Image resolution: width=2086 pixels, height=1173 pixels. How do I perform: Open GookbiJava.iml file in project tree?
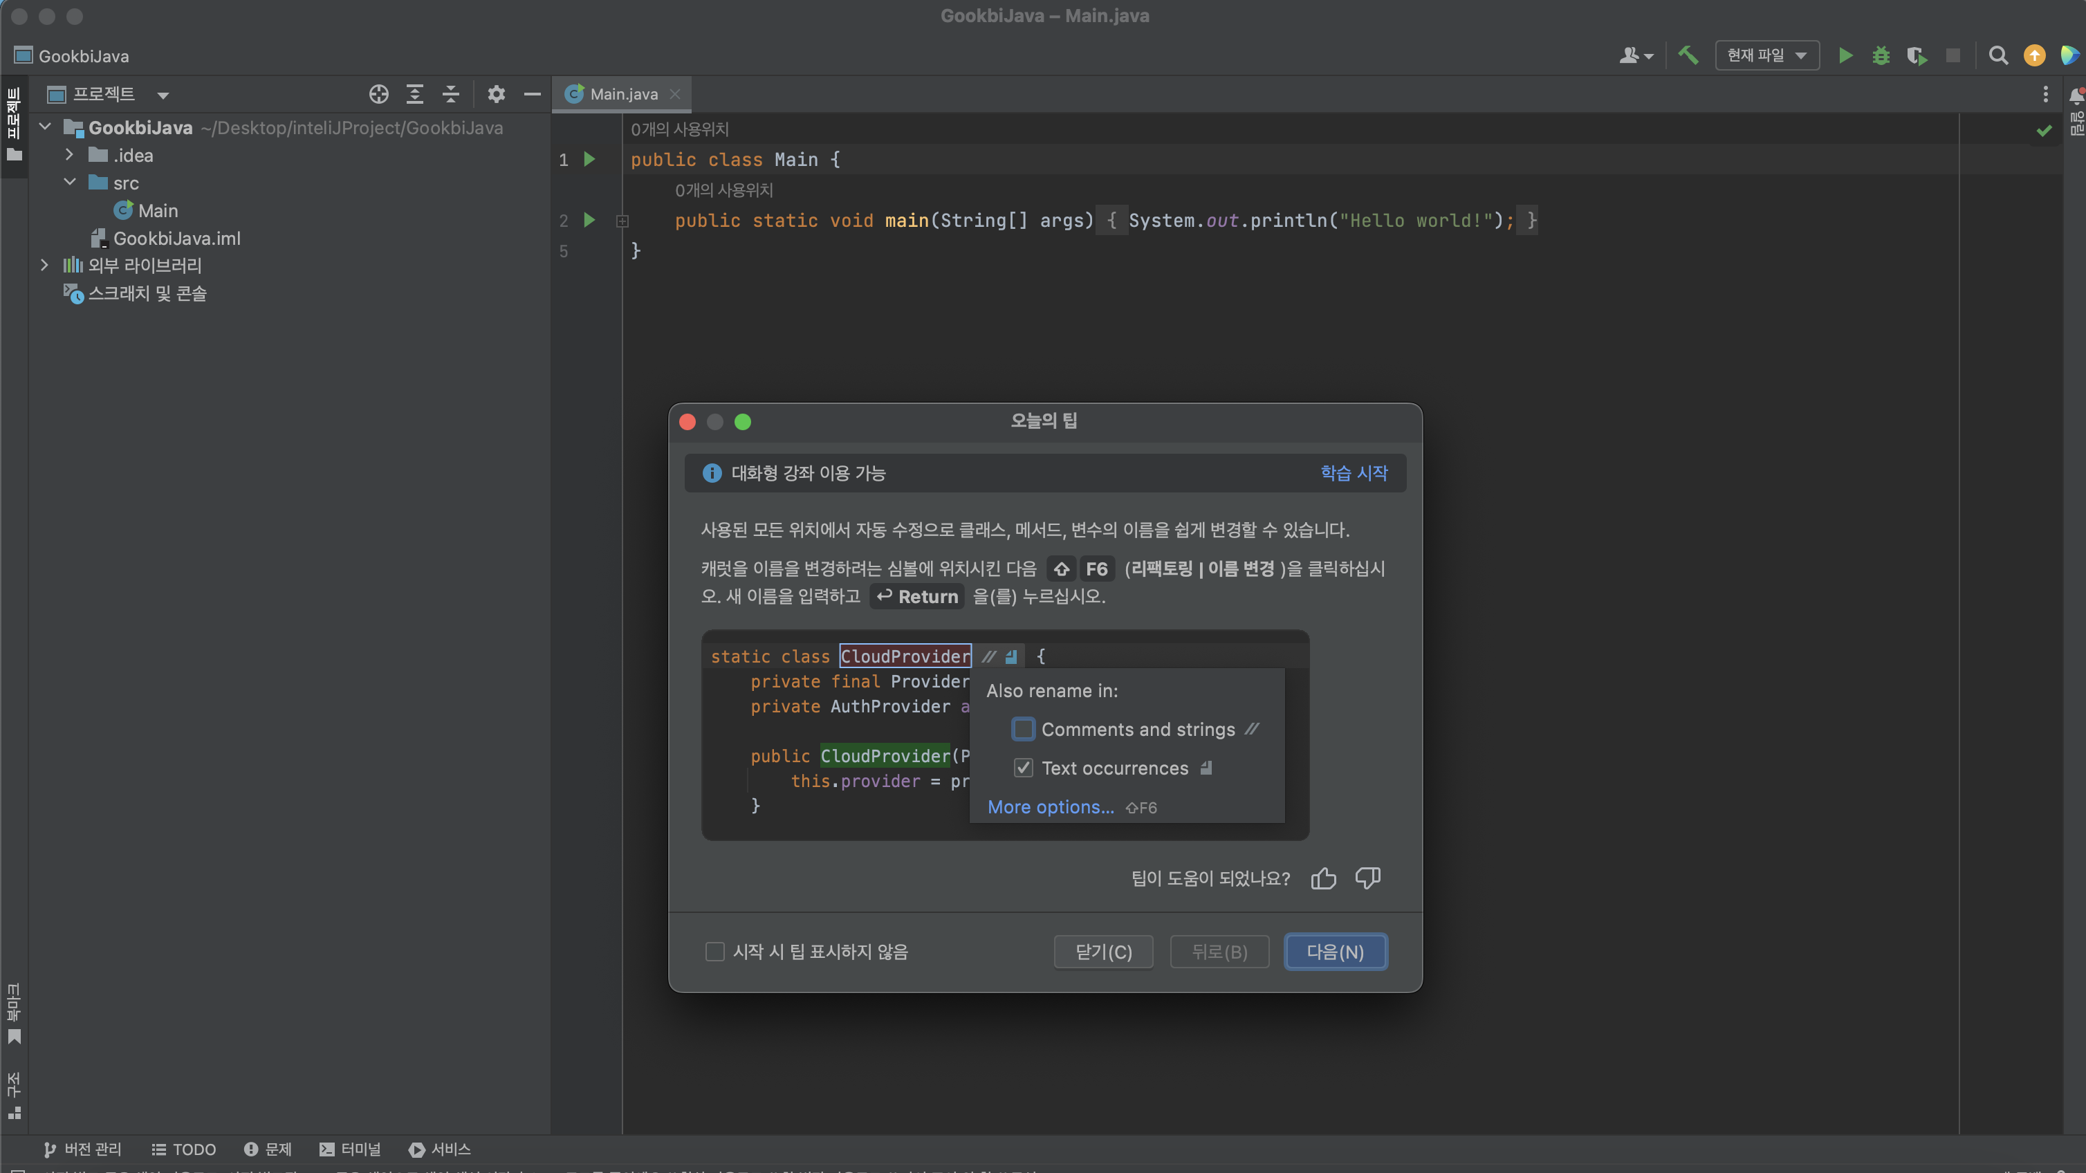click(x=176, y=238)
